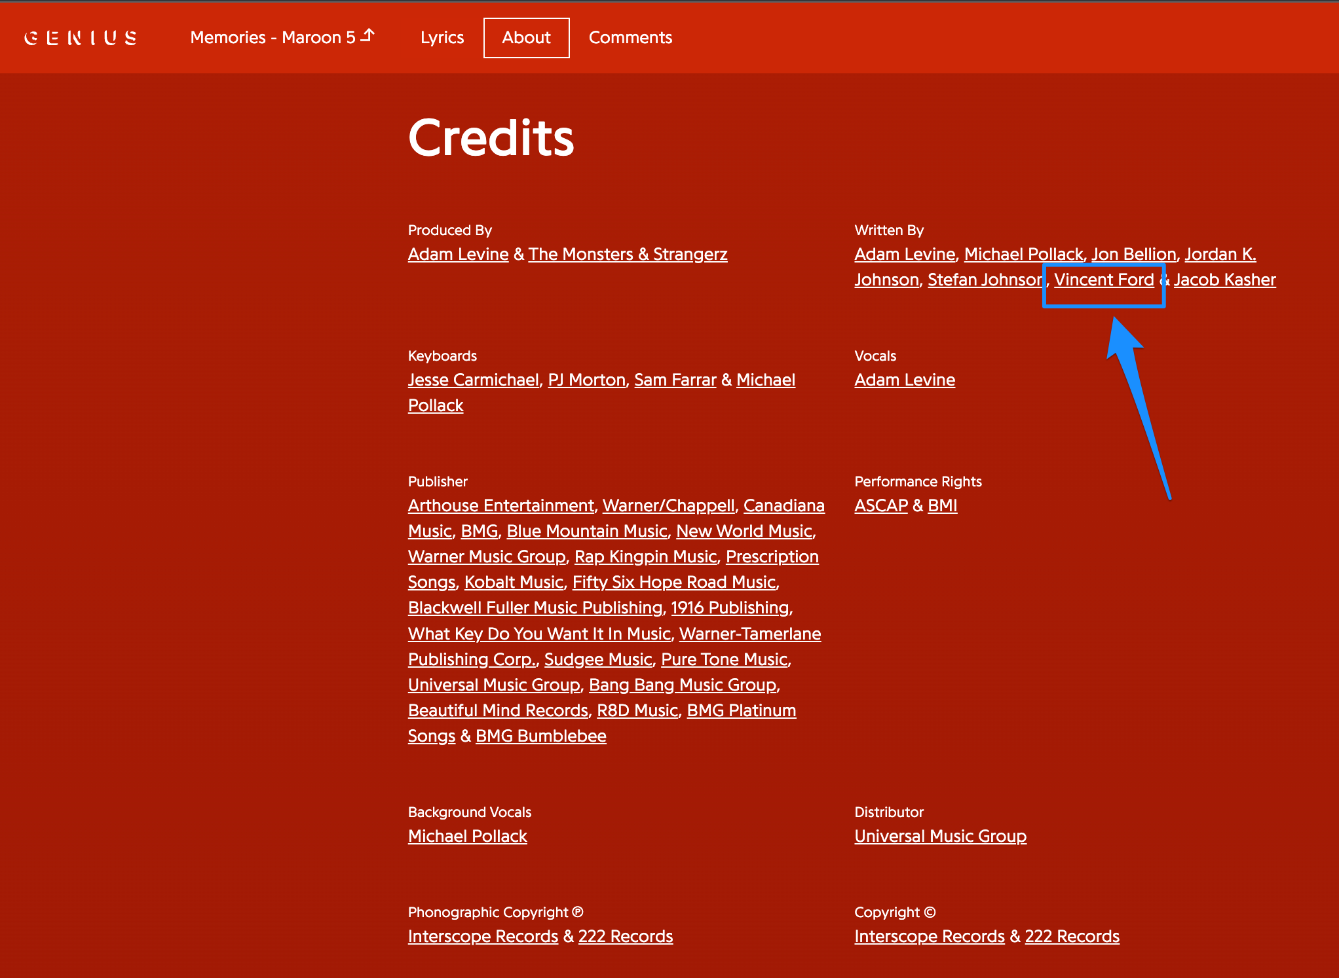Click the Genius logo
1339x978 pixels.
[x=81, y=38]
